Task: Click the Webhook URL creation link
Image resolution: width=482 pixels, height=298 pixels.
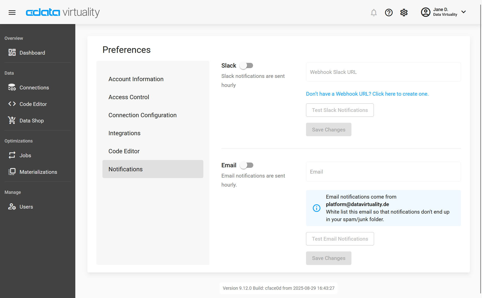Action: point(367,94)
